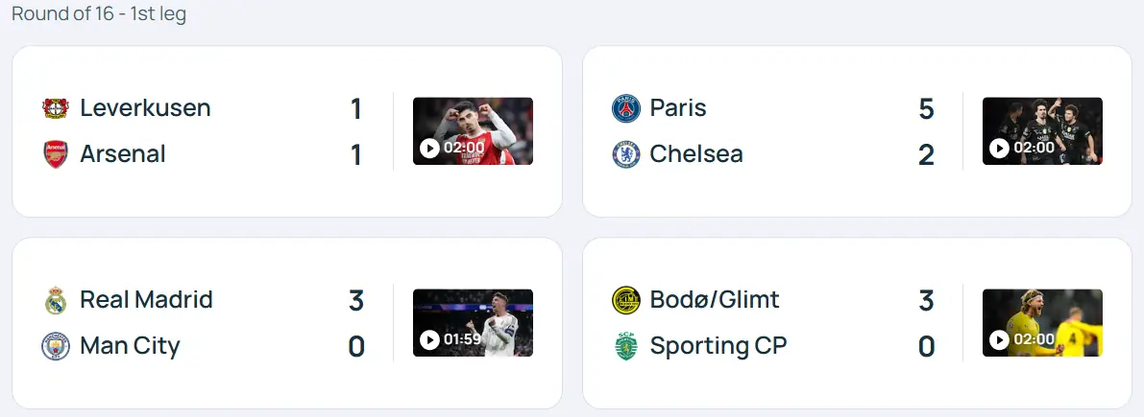Click the Real Madrid crest

point(56,300)
